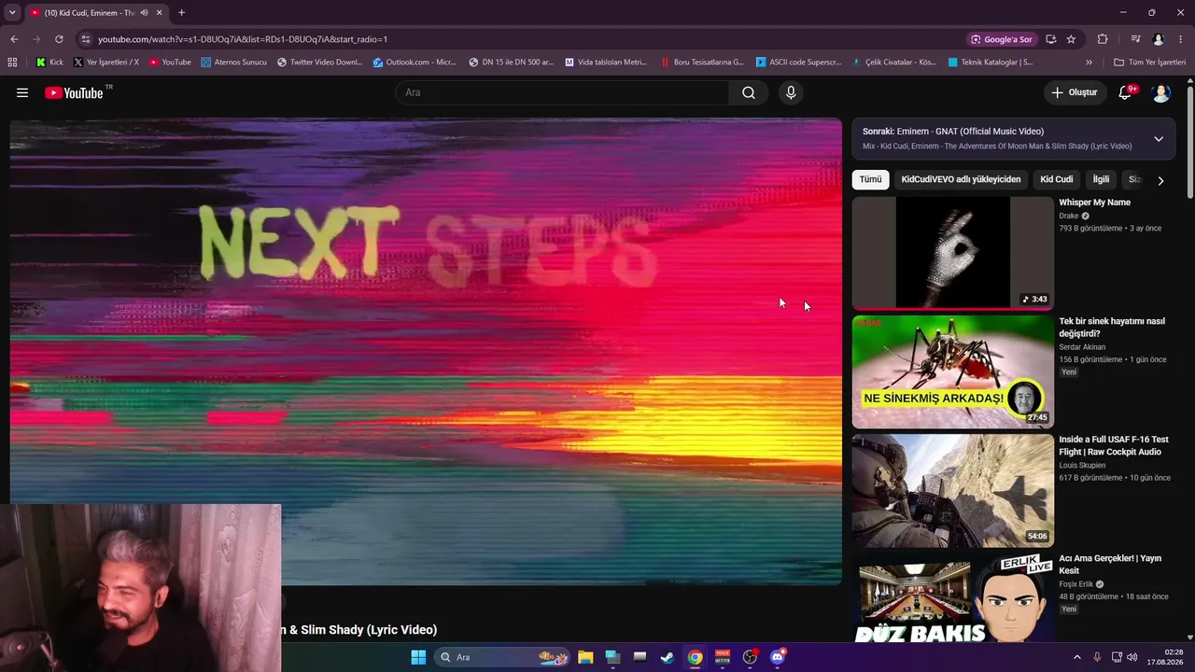The height and width of the screenshot is (672, 1195).
Task: Click the magnifier search button beside Ara box
Action: point(749,92)
